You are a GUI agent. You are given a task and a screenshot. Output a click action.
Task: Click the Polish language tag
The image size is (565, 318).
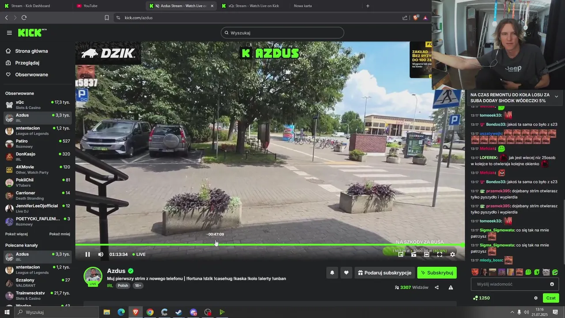click(123, 286)
